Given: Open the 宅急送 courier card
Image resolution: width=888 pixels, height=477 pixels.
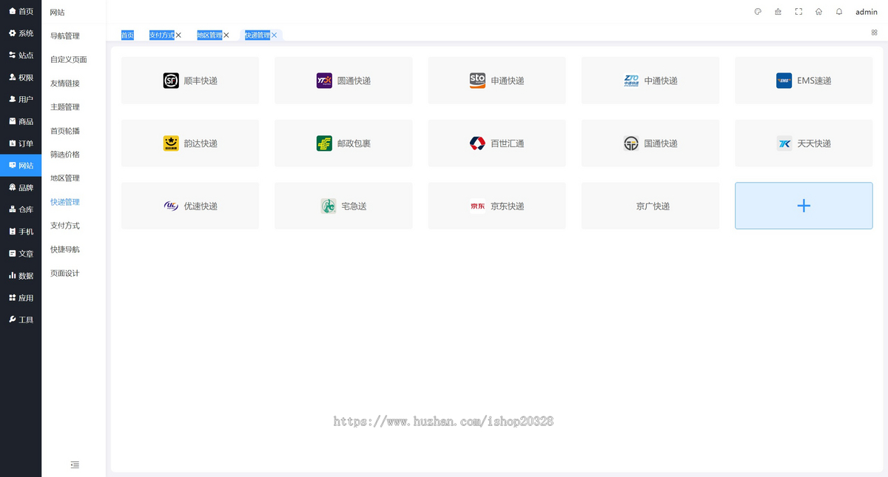Looking at the screenshot, I should [x=343, y=206].
